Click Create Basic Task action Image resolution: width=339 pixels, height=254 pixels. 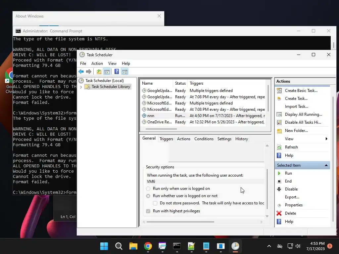(x=301, y=91)
